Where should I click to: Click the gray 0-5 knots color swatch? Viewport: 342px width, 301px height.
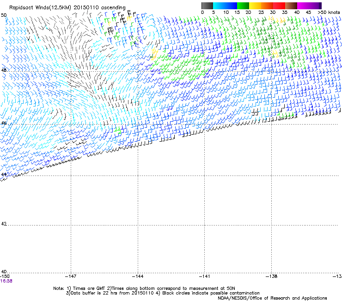tap(207, 6)
